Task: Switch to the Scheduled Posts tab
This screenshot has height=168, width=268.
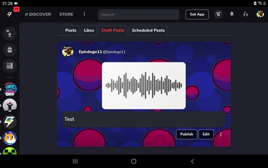Action: 148,30
